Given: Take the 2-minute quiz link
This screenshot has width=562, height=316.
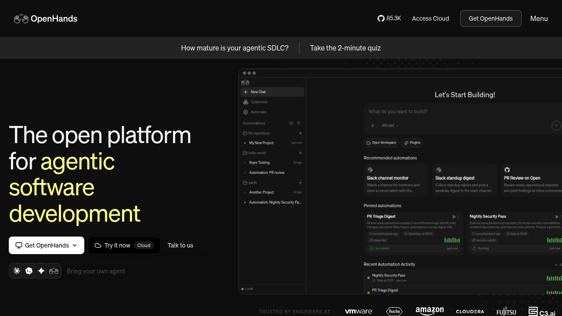Looking at the screenshot, I should click(345, 48).
